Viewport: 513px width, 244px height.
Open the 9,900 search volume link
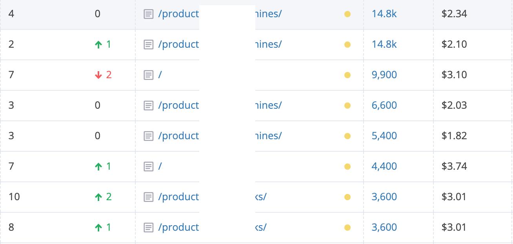click(384, 75)
